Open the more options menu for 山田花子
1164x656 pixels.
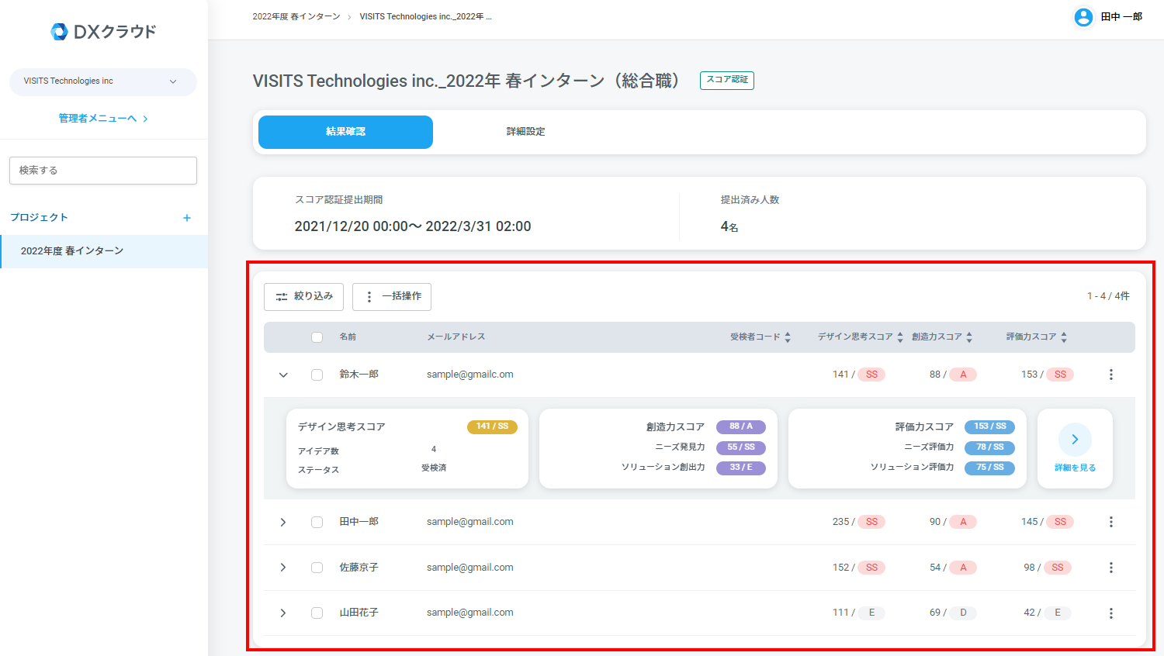[1110, 613]
